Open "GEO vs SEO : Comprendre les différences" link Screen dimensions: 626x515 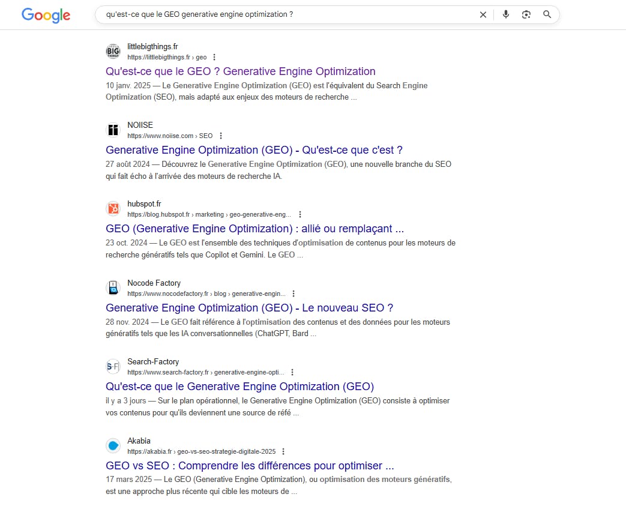(x=250, y=466)
